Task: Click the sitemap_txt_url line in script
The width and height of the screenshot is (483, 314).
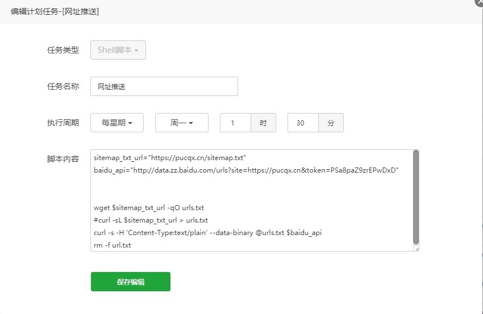Action: 170,158
